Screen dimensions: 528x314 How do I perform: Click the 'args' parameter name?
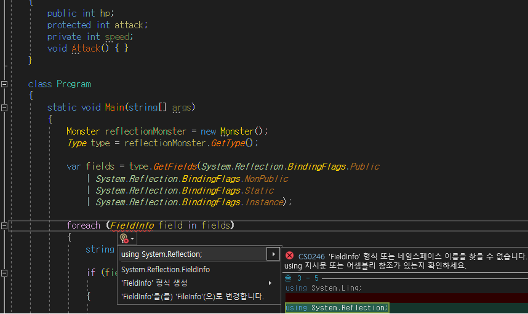coord(182,108)
